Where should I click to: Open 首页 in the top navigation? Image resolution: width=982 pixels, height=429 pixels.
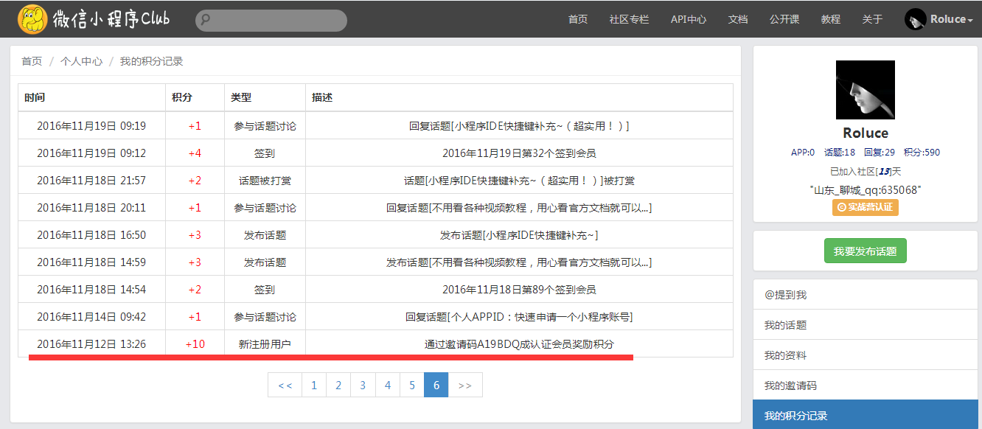pos(578,19)
